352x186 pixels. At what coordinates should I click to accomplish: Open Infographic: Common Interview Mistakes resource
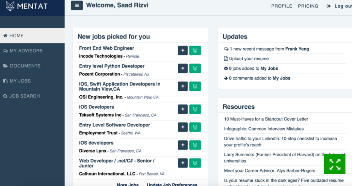264,129
